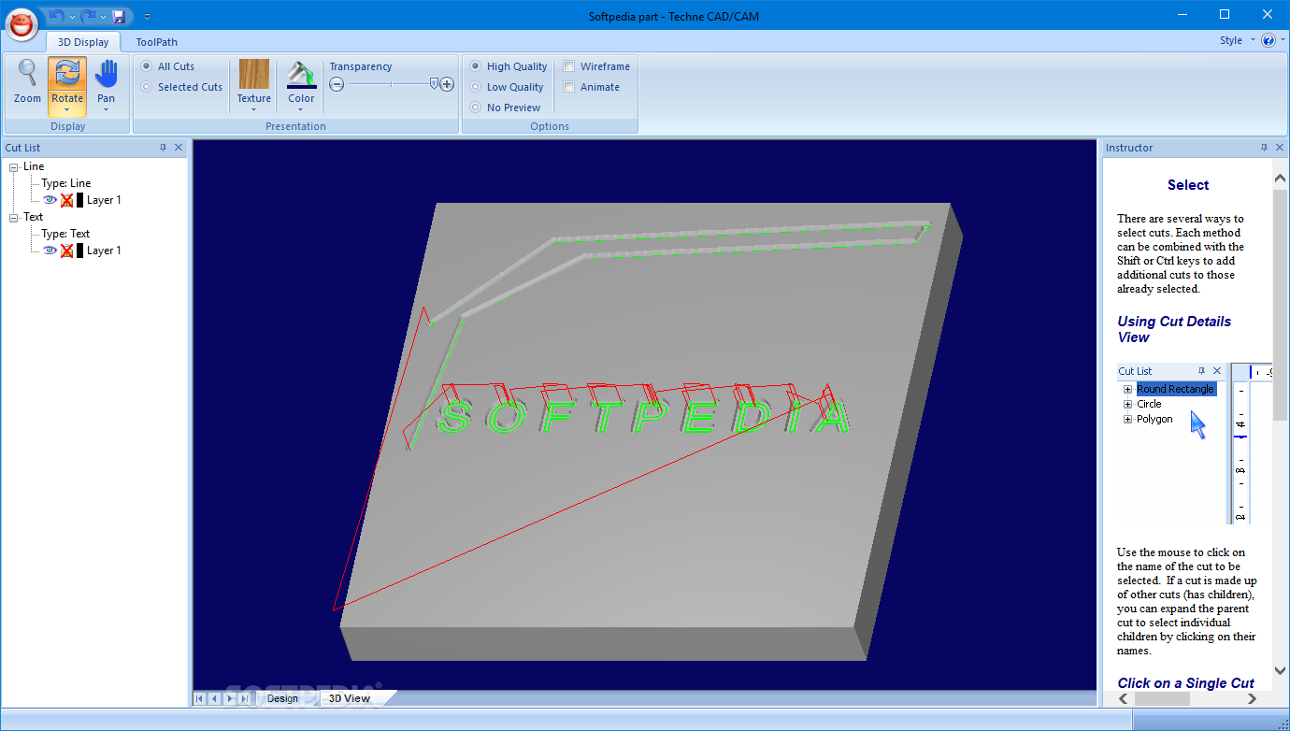Select the Line item in Cut List tree
The height and width of the screenshot is (731, 1290).
(34, 166)
